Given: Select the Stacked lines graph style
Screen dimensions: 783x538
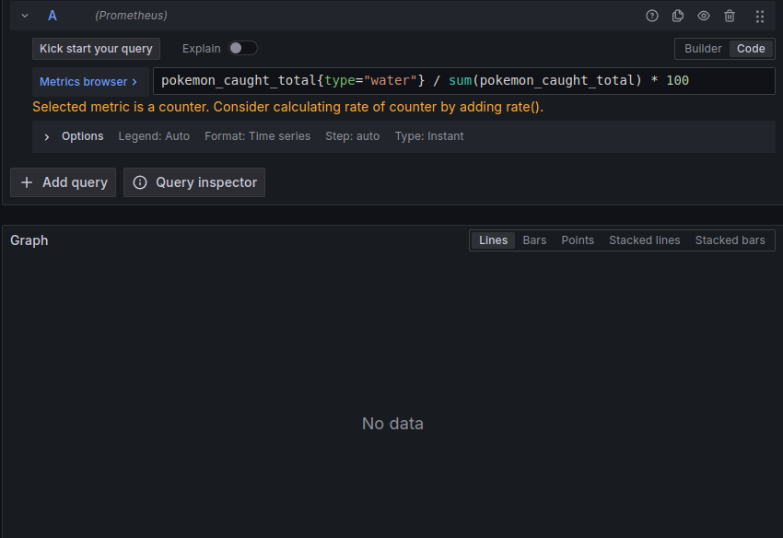Looking at the screenshot, I should (x=644, y=240).
